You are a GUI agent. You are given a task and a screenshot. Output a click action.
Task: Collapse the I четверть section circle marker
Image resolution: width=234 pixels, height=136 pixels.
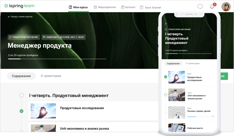click(x=21, y=95)
